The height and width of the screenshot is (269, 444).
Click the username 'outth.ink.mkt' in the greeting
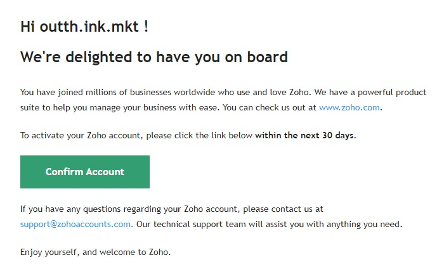(x=89, y=27)
